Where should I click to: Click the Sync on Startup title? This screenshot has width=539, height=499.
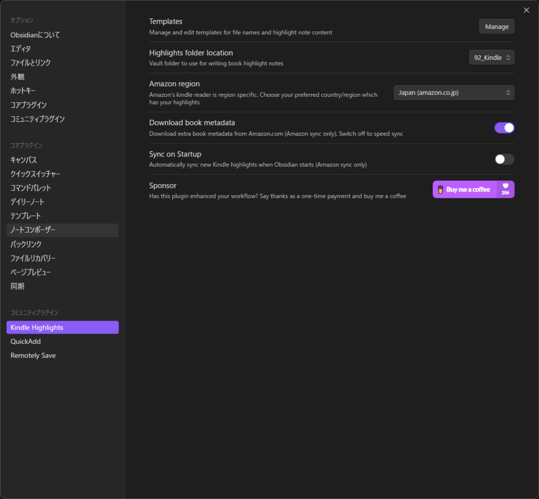click(175, 154)
